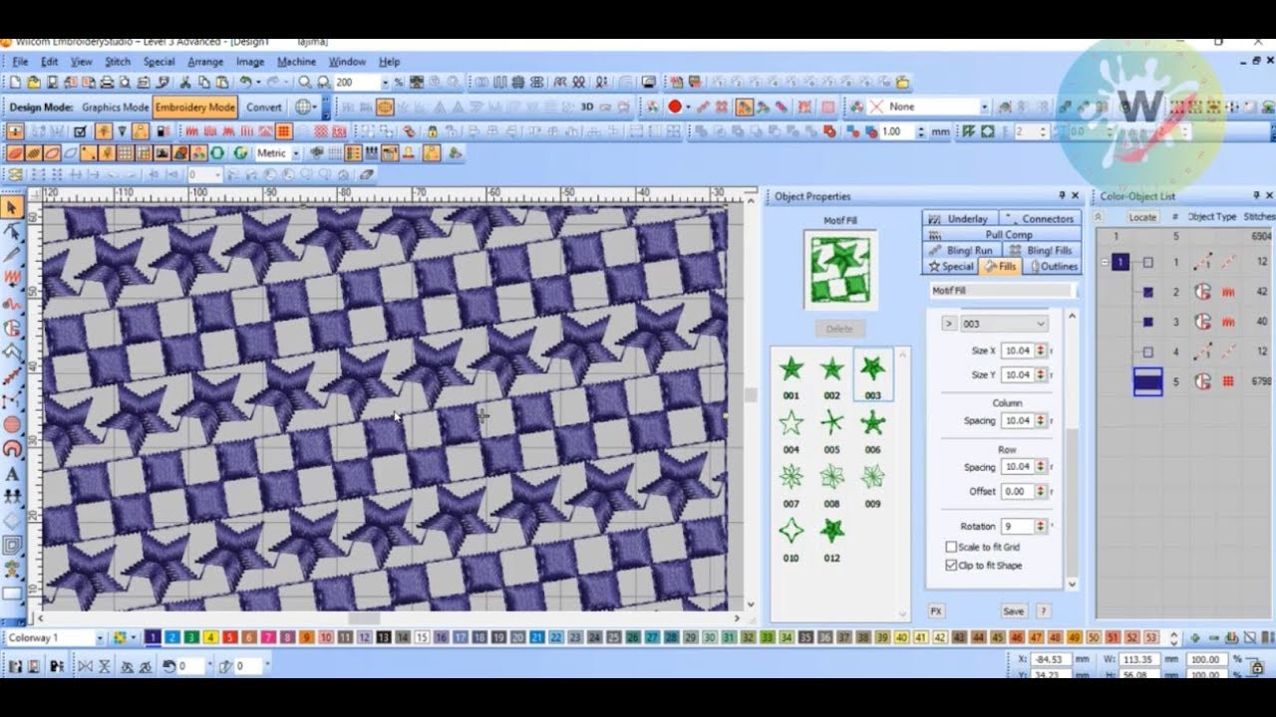The image size is (1276, 717).
Task: Select color swatch 21 in palette
Action: (x=537, y=637)
